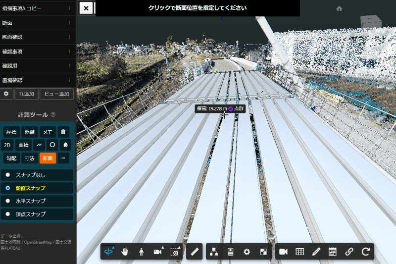The height and width of the screenshot is (264, 396).
Task: Click the ビュー追加 button
Action: coord(57,94)
